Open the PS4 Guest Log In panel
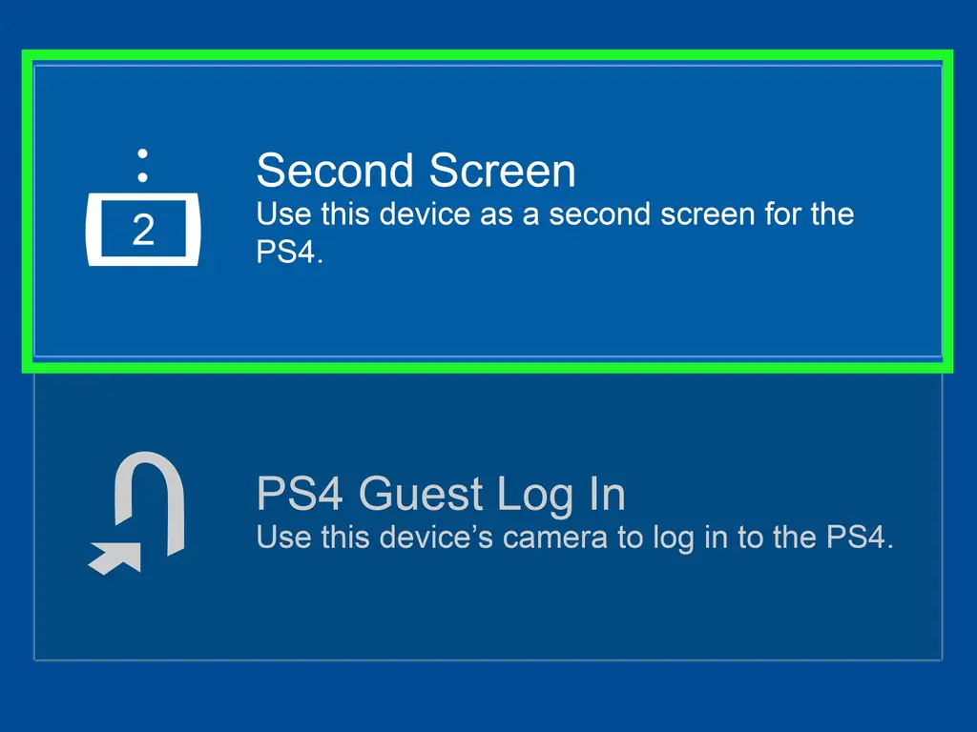 click(488, 516)
